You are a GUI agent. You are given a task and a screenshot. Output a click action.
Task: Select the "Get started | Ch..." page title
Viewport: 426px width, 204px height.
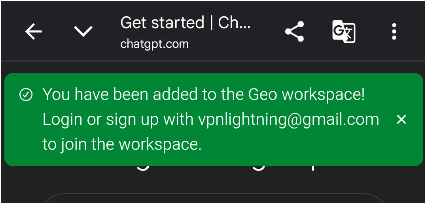coord(186,23)
